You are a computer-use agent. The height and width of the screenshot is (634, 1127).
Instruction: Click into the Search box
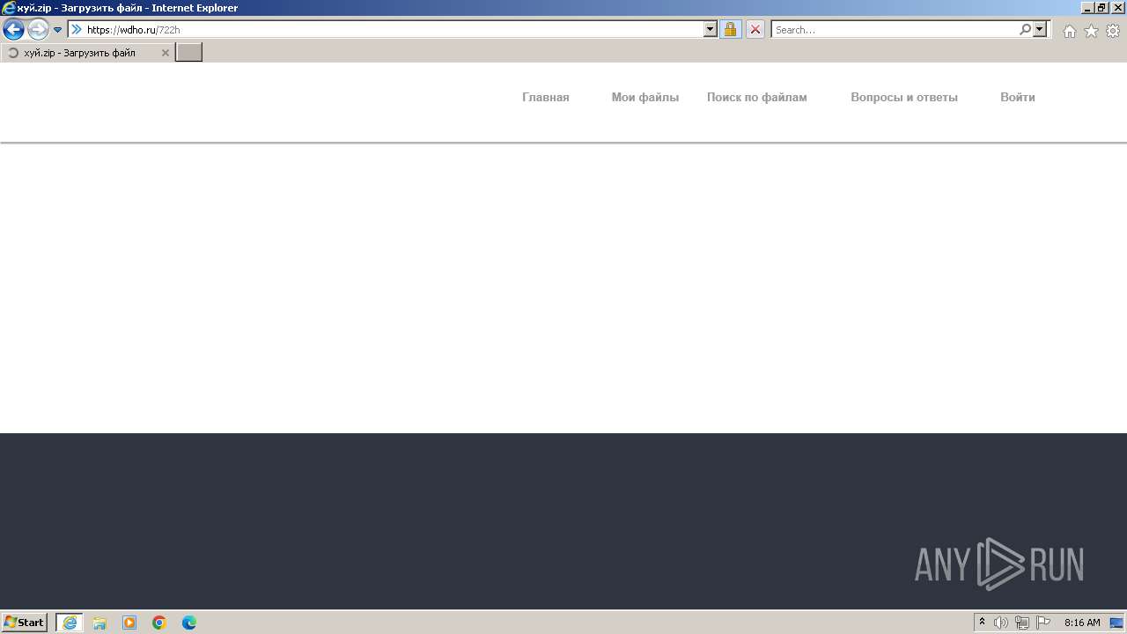[895, 30]
